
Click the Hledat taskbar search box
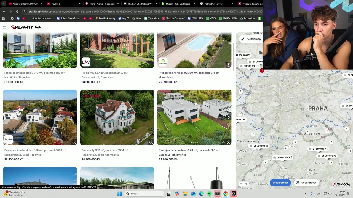click(x=144, y=194)
